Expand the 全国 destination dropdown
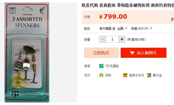Image resolution: width=174 pixels, height=105 pixels. [122, 28]
